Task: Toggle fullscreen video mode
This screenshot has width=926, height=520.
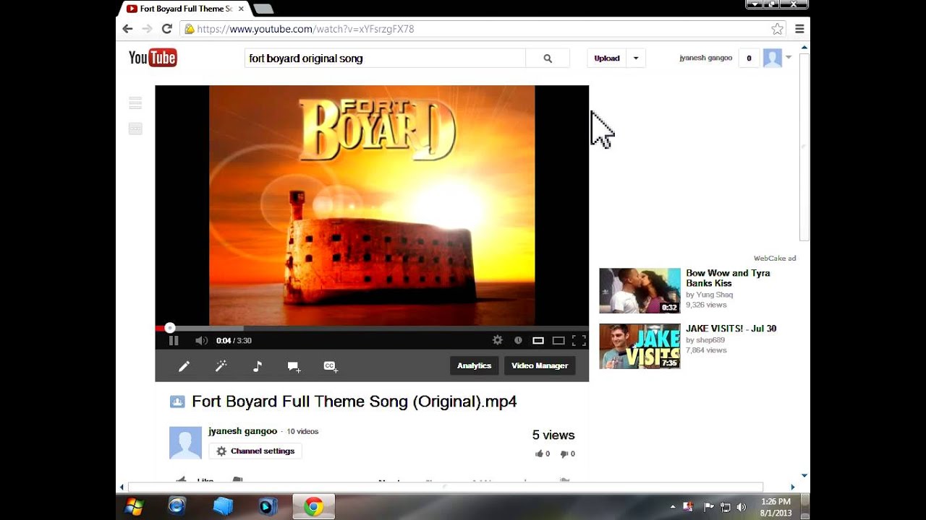Action: tap(579, 341)
